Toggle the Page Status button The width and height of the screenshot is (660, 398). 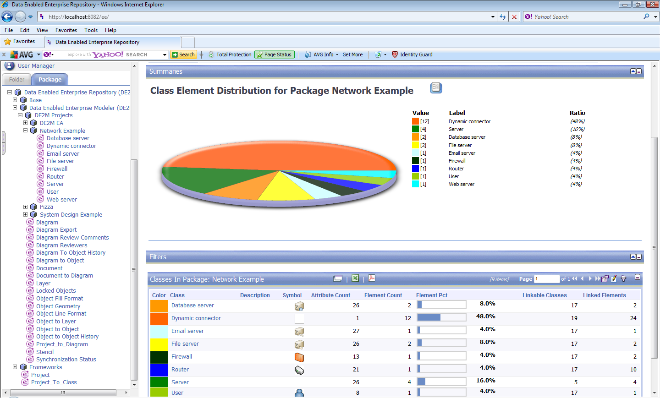point(274,55)
